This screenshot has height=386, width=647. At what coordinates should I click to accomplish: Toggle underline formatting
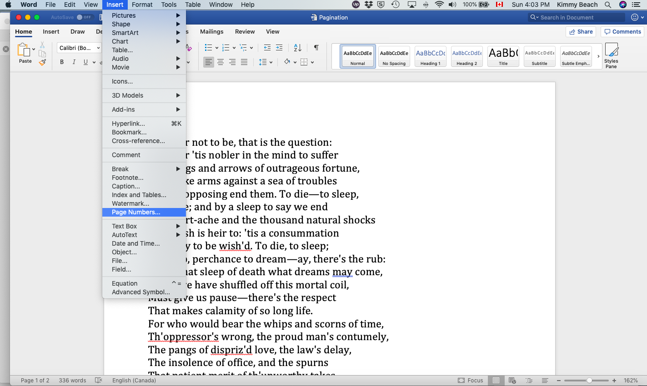85,62
